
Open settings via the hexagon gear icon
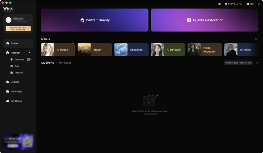pos(259,4)
